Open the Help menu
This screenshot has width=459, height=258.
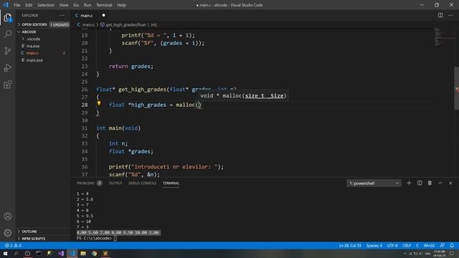[121, 5]
